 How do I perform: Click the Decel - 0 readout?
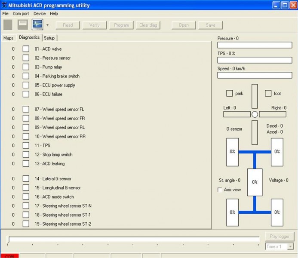275,126
